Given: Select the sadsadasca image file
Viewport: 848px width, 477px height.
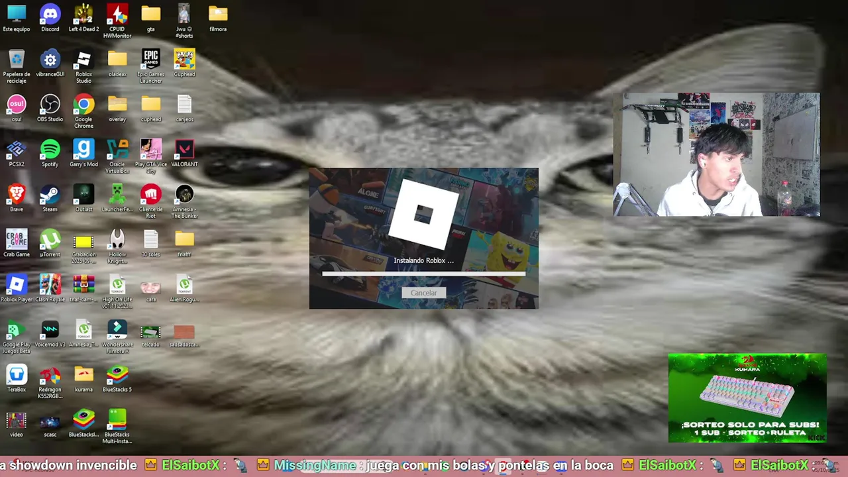Looking at the screenshot, I should pos(184,334).
